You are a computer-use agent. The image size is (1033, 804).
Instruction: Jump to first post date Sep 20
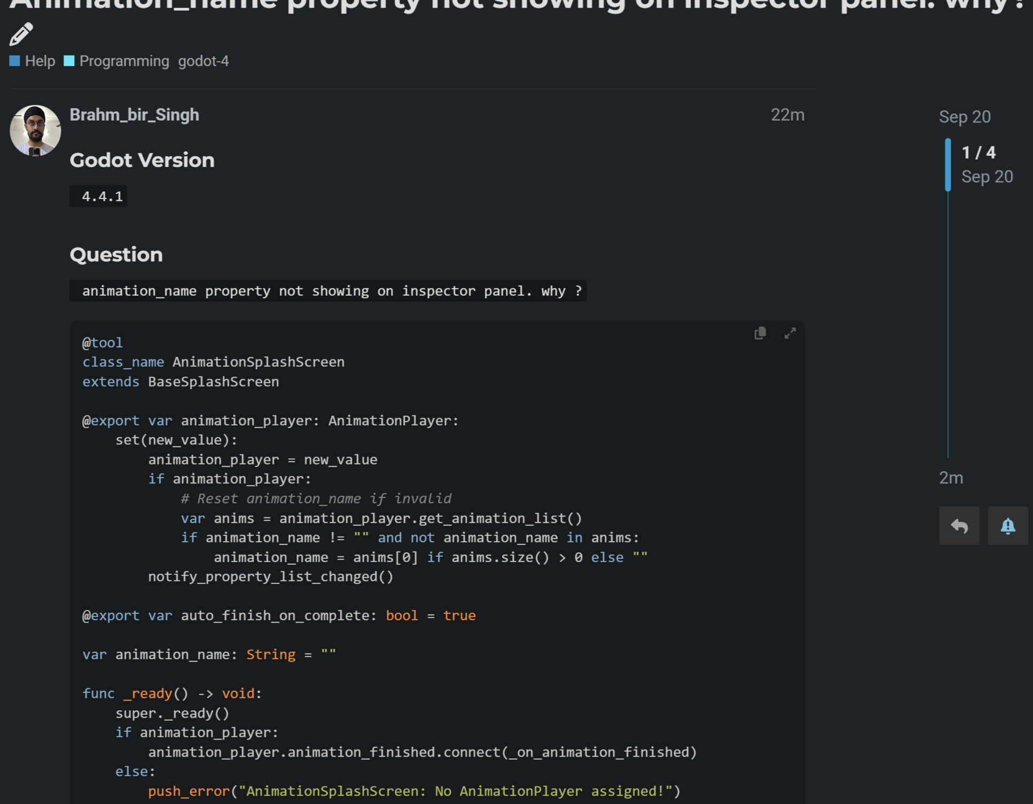(x=964, y=117)
